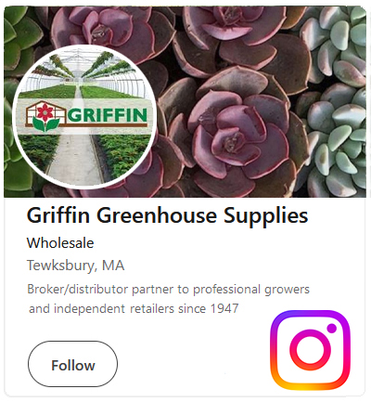Click the Follow button
This screenshot has height=402, width=371.
pyautogui.click(x=72, y=364)
